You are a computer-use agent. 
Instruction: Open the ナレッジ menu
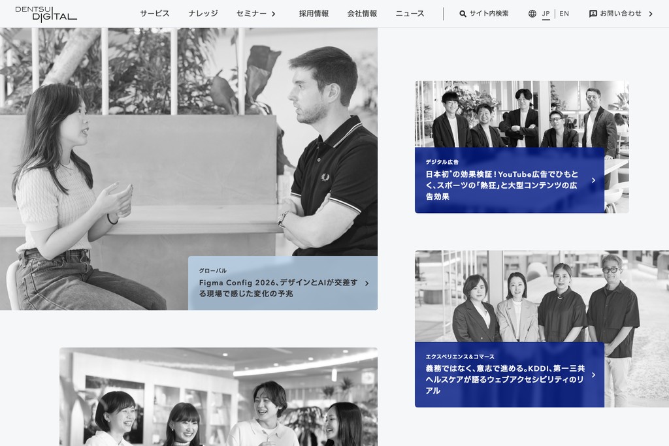point(203,14)
